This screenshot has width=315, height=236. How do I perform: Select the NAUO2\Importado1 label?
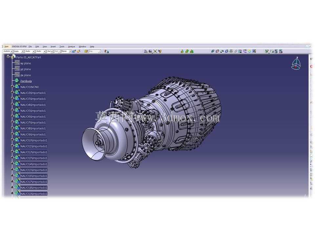(33, 93)
